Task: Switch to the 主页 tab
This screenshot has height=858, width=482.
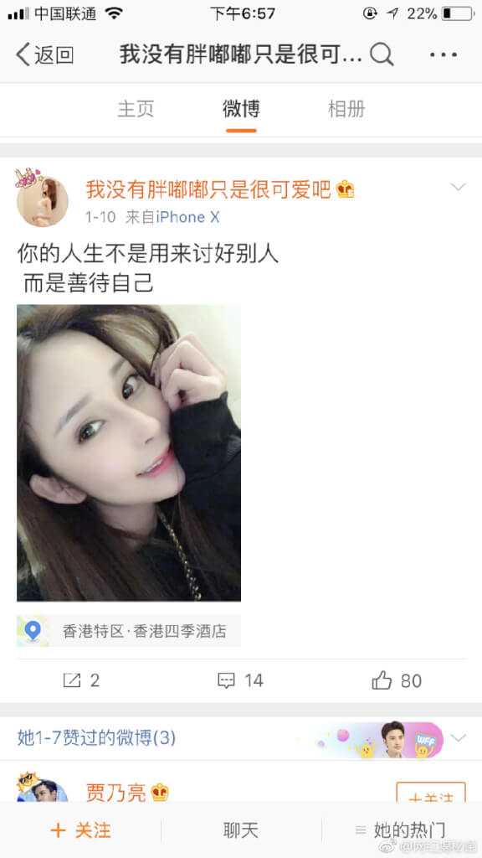Action: pos(136,109)
